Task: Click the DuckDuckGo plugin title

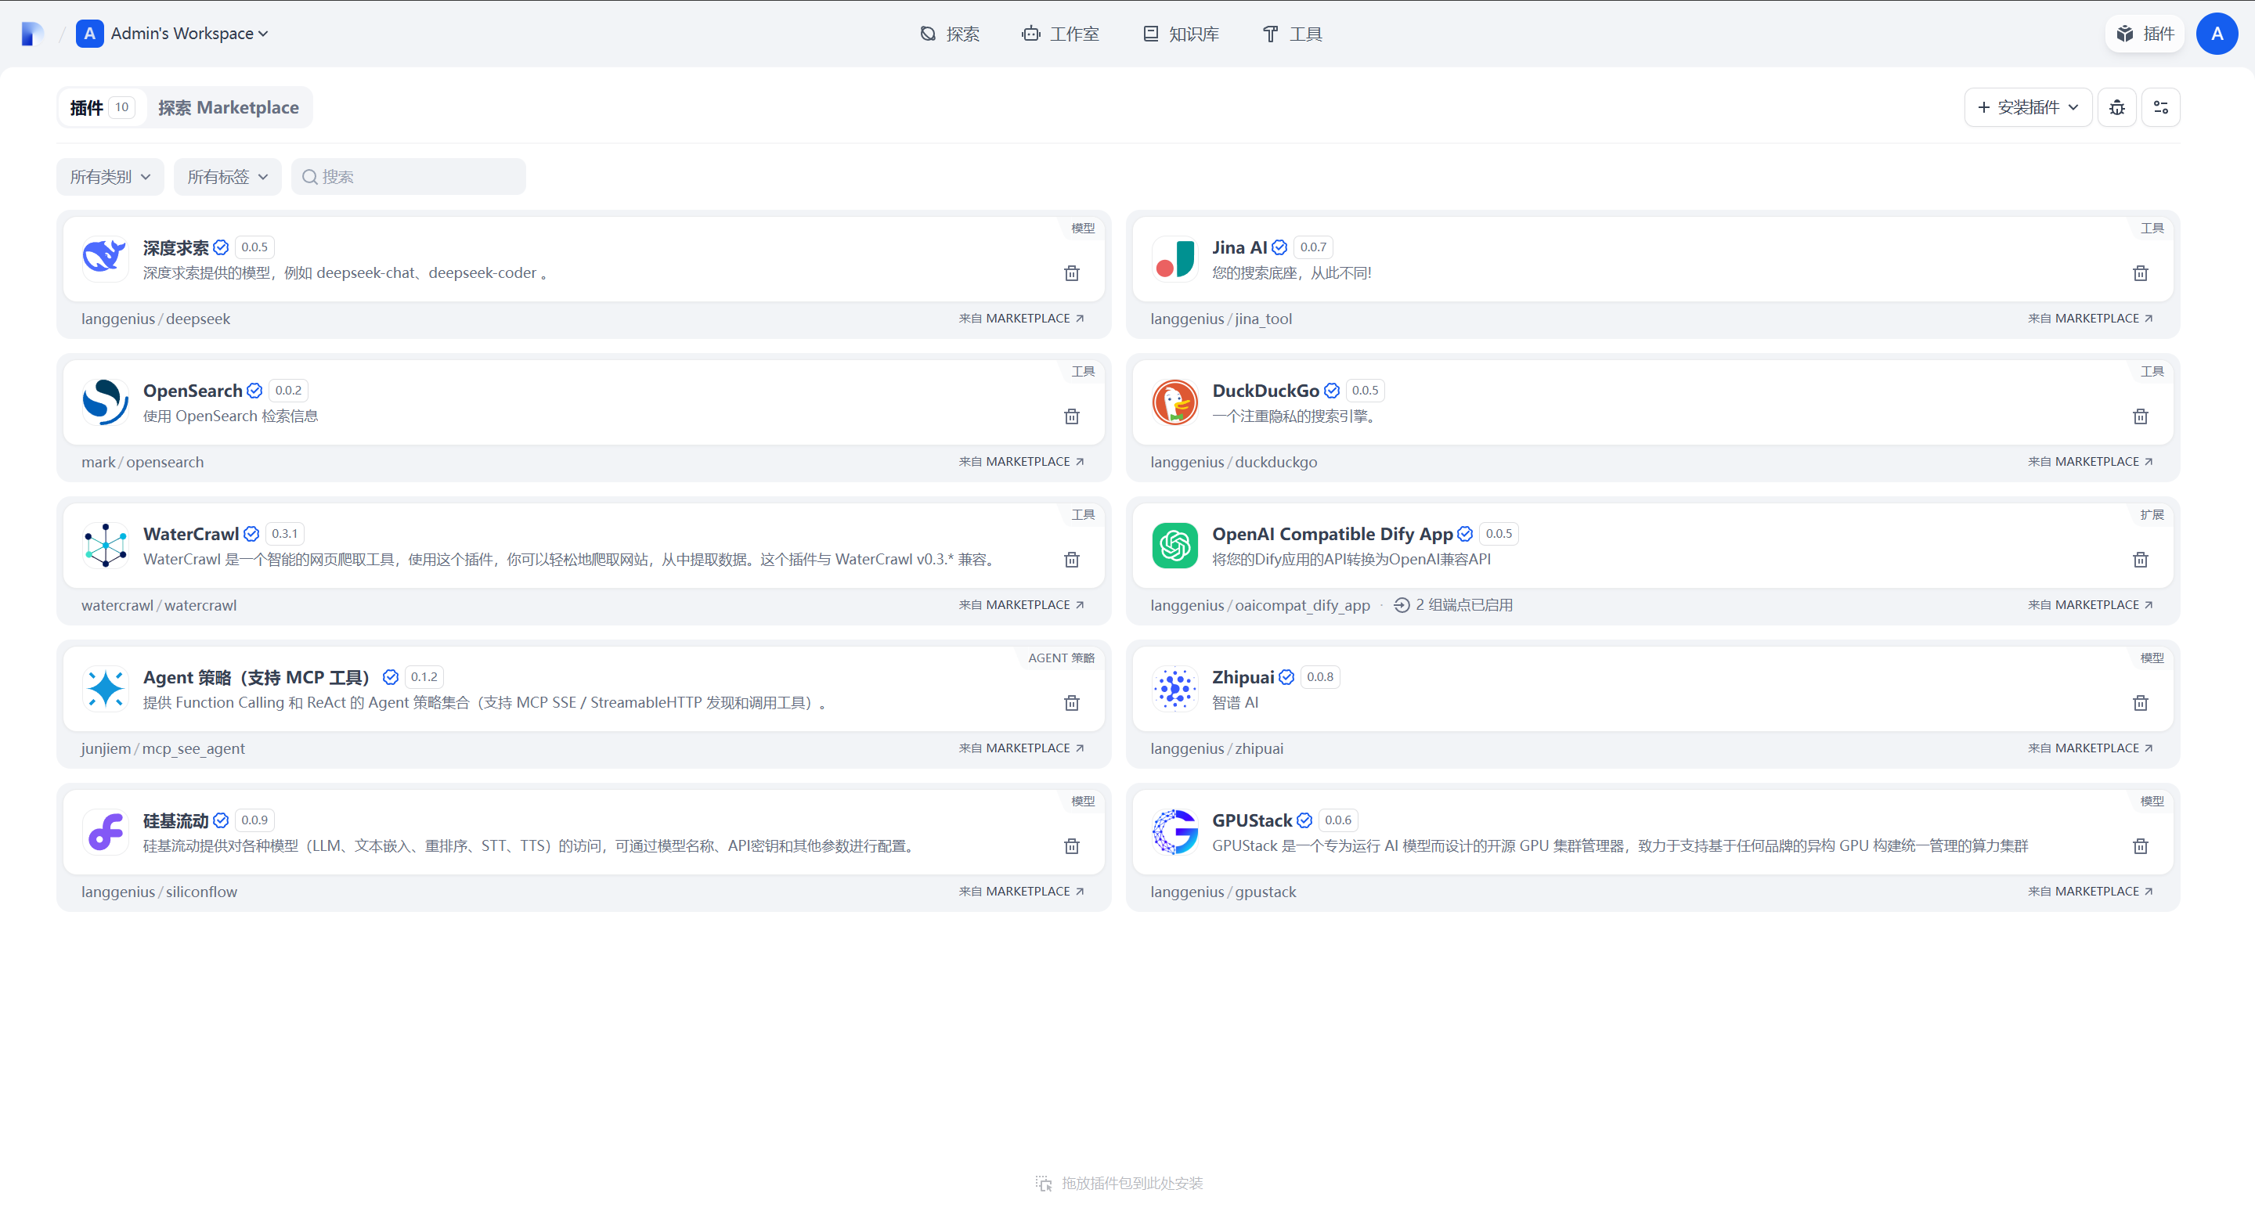Action: coord(1266,391)
